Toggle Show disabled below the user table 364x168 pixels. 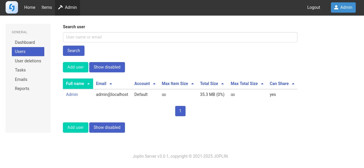click(x=107, y=127)
